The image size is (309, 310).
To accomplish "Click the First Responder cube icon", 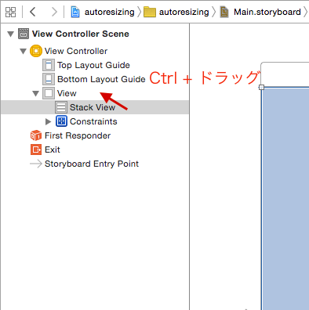I will pos(36,135).
